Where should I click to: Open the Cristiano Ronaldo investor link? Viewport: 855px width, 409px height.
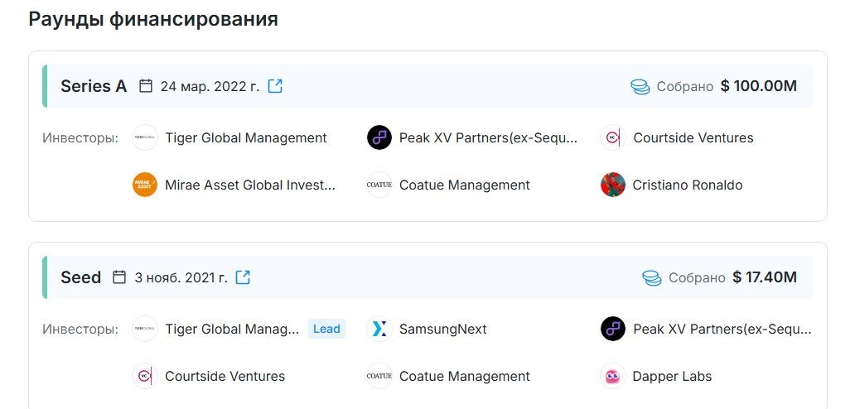coord(687,185)
